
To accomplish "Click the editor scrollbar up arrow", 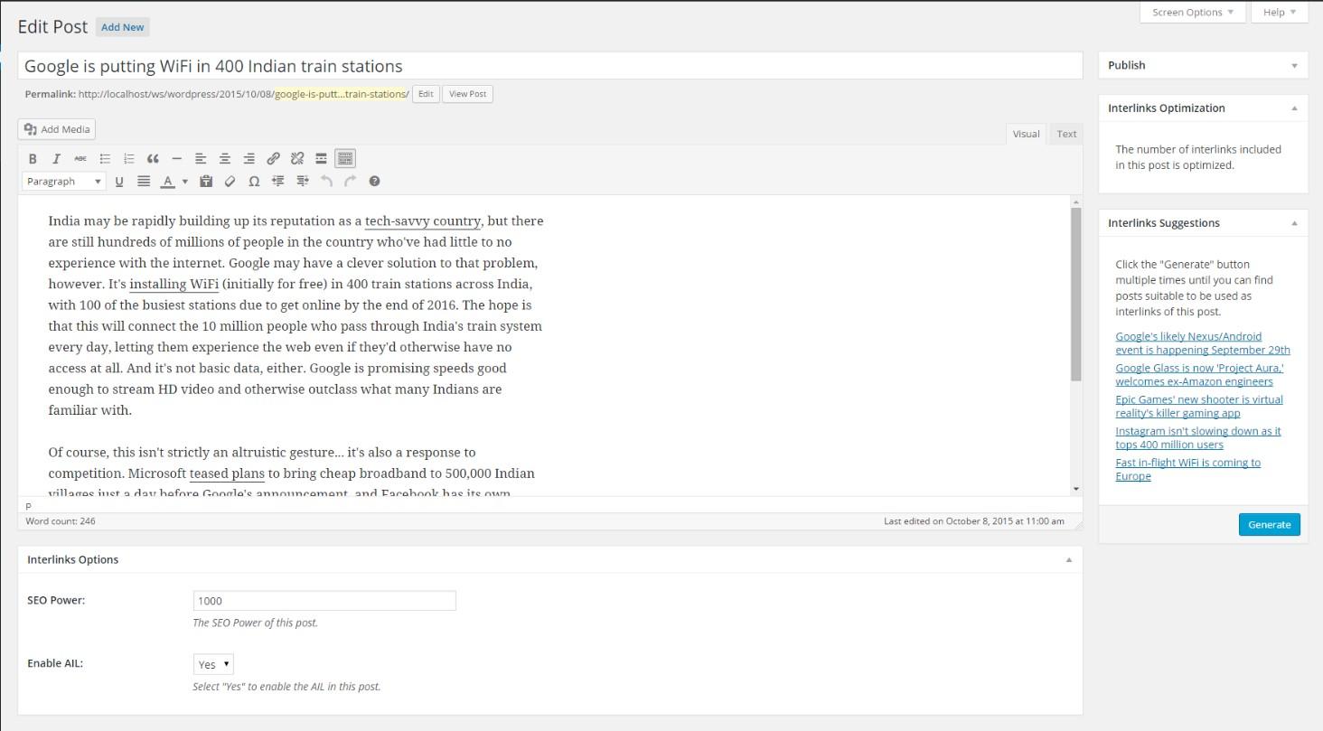I will (x=1075, y=201).
